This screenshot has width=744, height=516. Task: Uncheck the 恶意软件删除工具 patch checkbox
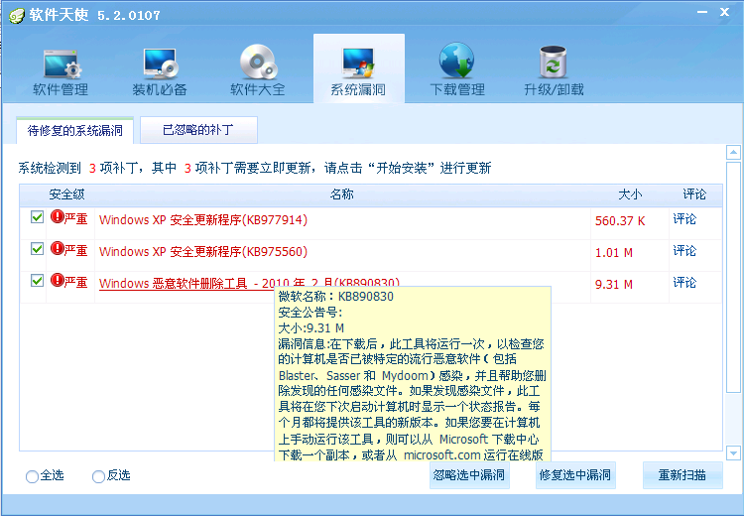pyautogui.click(x=37, y=281)
